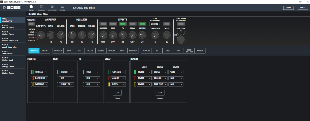Viewport: 310px width, 121px height.
Task: Toggle the Variation button
Action: coord(31,24)
